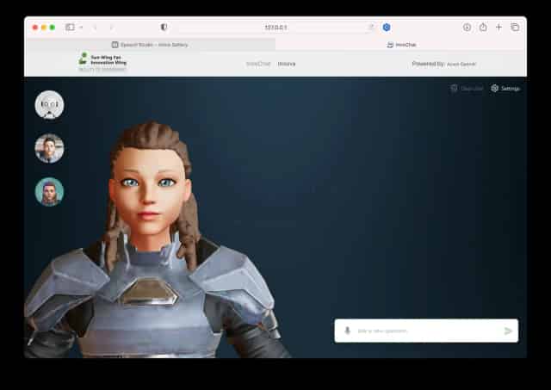The image size is (551, 390).
Task: Open a new tab with the plus icon
Action: [498, 27]
